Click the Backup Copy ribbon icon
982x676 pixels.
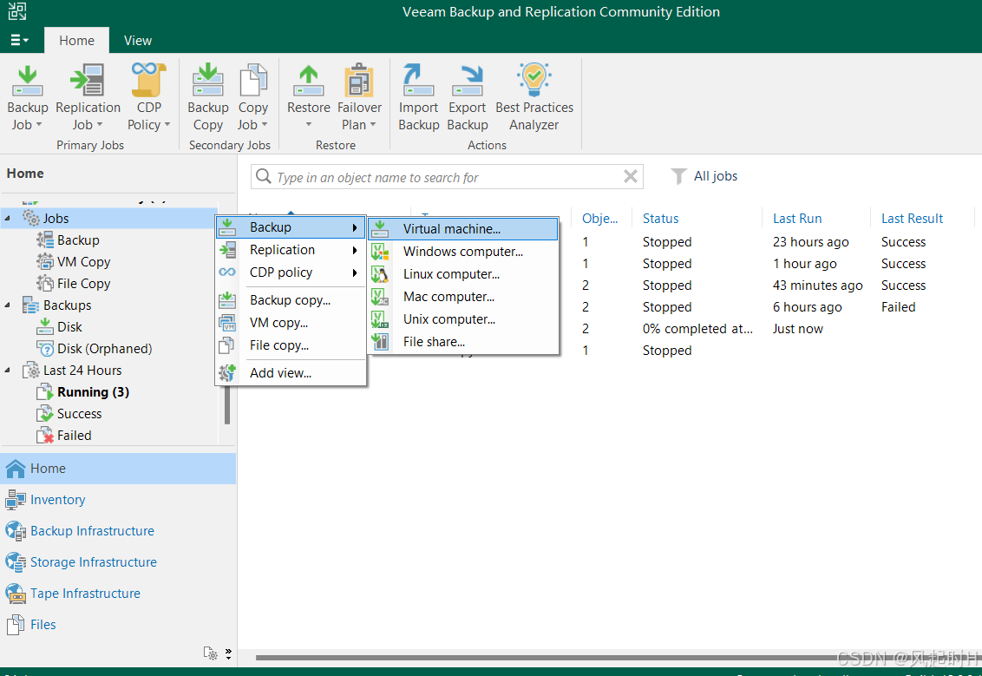tap(208, 81)
